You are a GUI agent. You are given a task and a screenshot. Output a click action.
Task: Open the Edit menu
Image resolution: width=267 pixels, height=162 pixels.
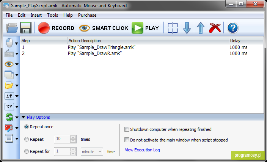(x=22, y=15)
